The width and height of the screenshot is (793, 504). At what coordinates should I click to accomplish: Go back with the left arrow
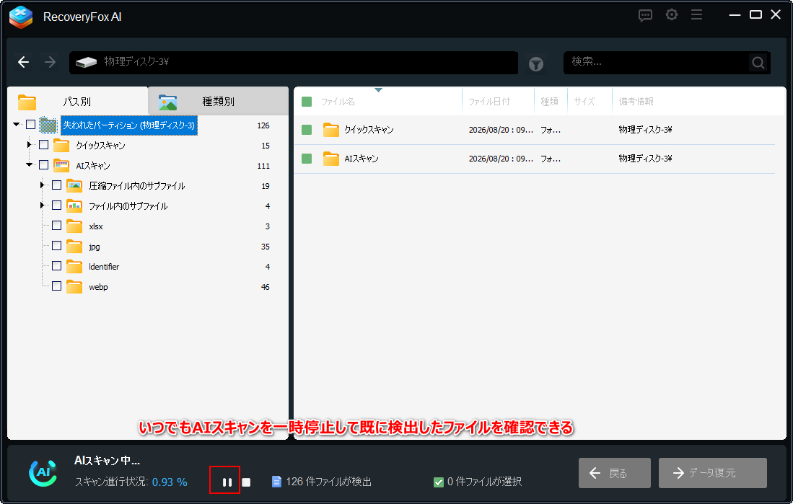point(23,62)
